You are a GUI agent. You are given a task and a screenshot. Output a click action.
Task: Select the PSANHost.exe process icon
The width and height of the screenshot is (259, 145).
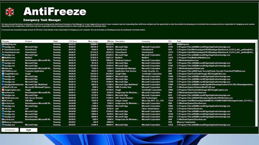(3, 71)
